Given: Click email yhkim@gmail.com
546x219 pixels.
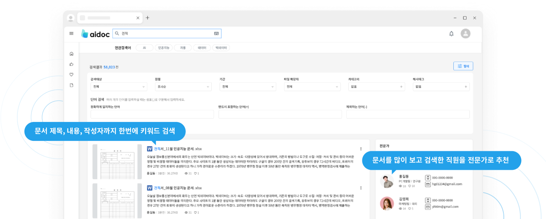Looking at the screenshot, I should tap(446, 207).
